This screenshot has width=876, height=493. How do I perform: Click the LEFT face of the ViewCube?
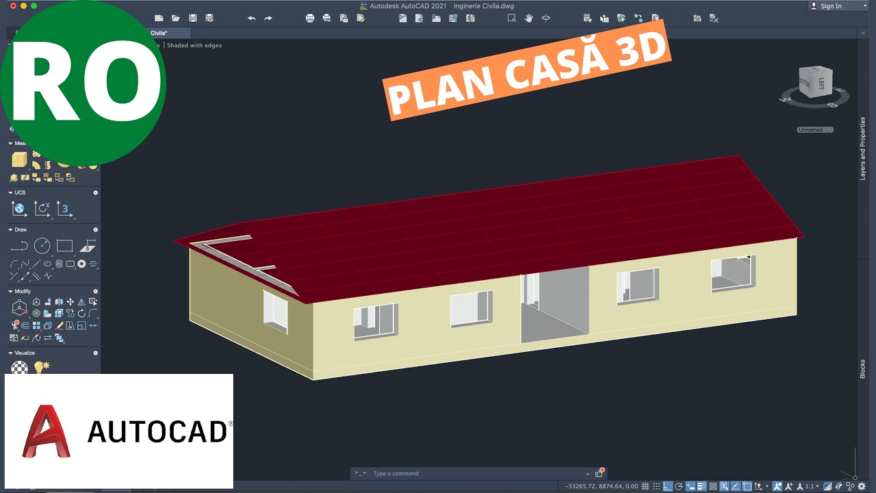coord(823,85)
